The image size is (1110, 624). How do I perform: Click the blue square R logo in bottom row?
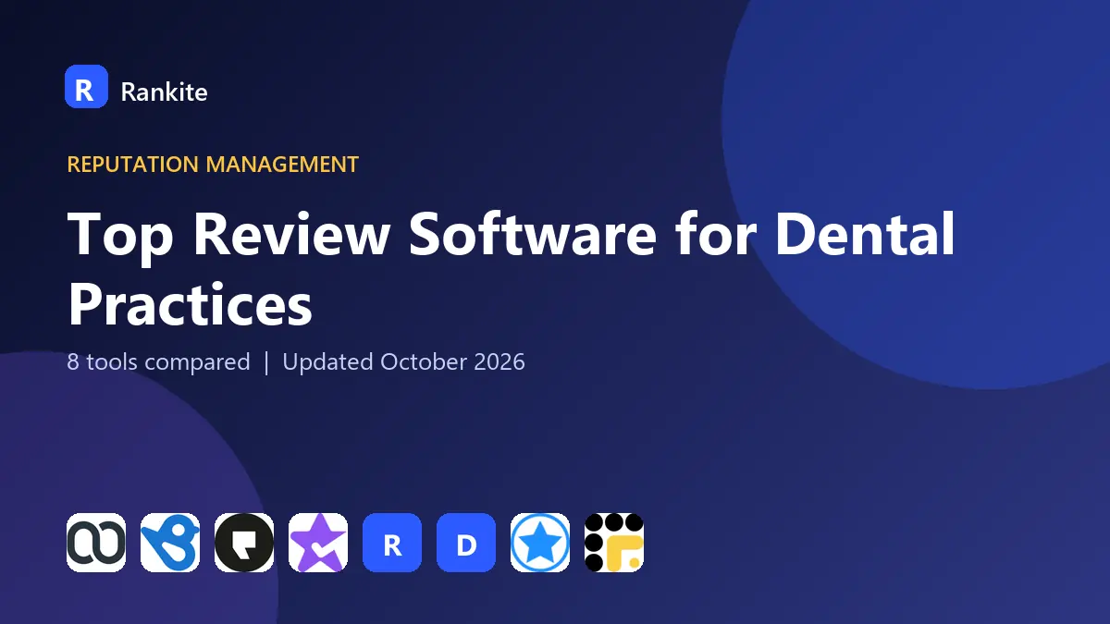pos(392,543)
